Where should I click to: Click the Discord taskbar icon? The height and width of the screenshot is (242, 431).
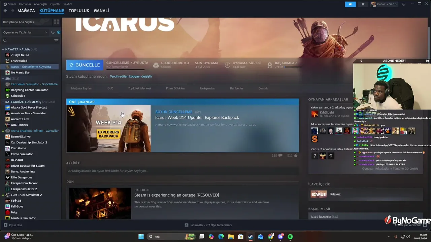point(280,237)
